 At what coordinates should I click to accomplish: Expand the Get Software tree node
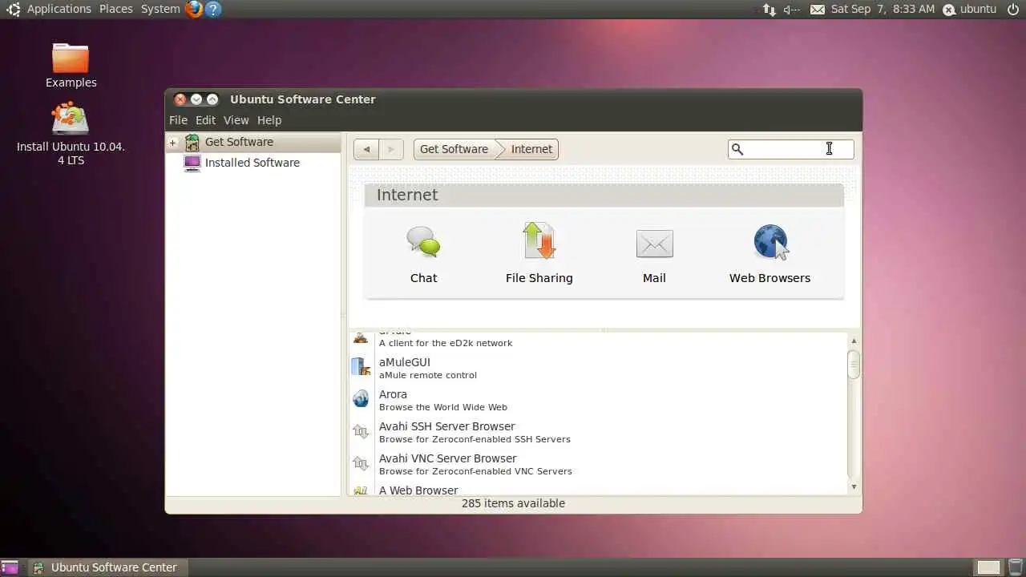pos(172,143)
